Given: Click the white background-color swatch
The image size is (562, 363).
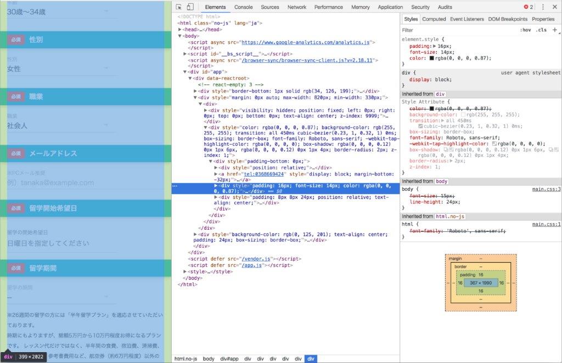Looking at the screenshot, I should click(x=463, y=115).
